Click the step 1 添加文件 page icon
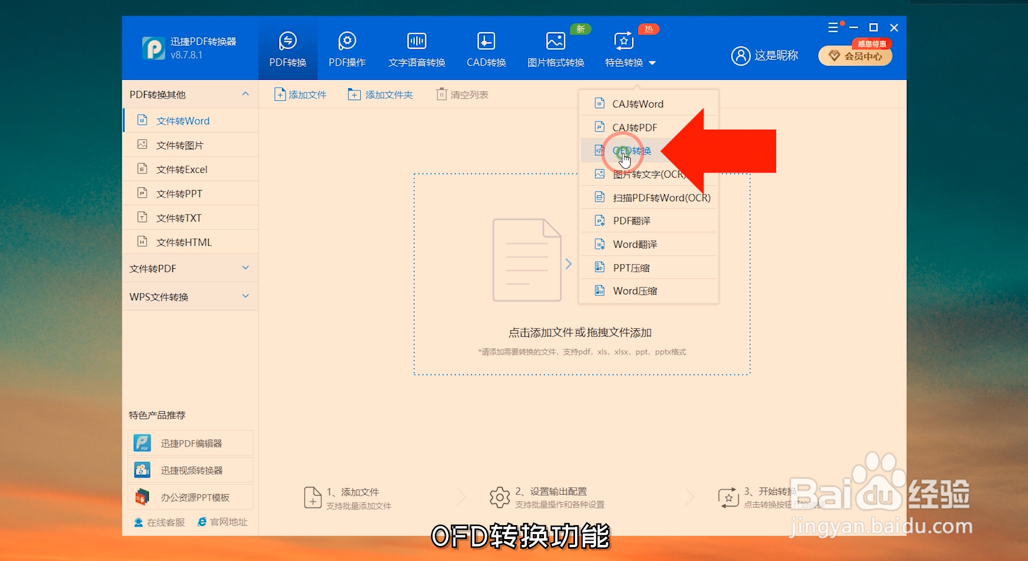 coord(313,498)
